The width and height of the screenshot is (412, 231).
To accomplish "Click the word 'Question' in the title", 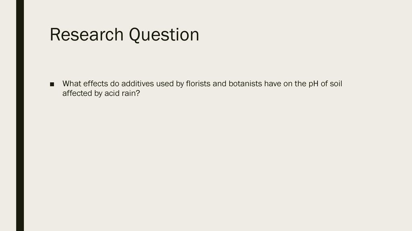I will click(x=164, y=35).
